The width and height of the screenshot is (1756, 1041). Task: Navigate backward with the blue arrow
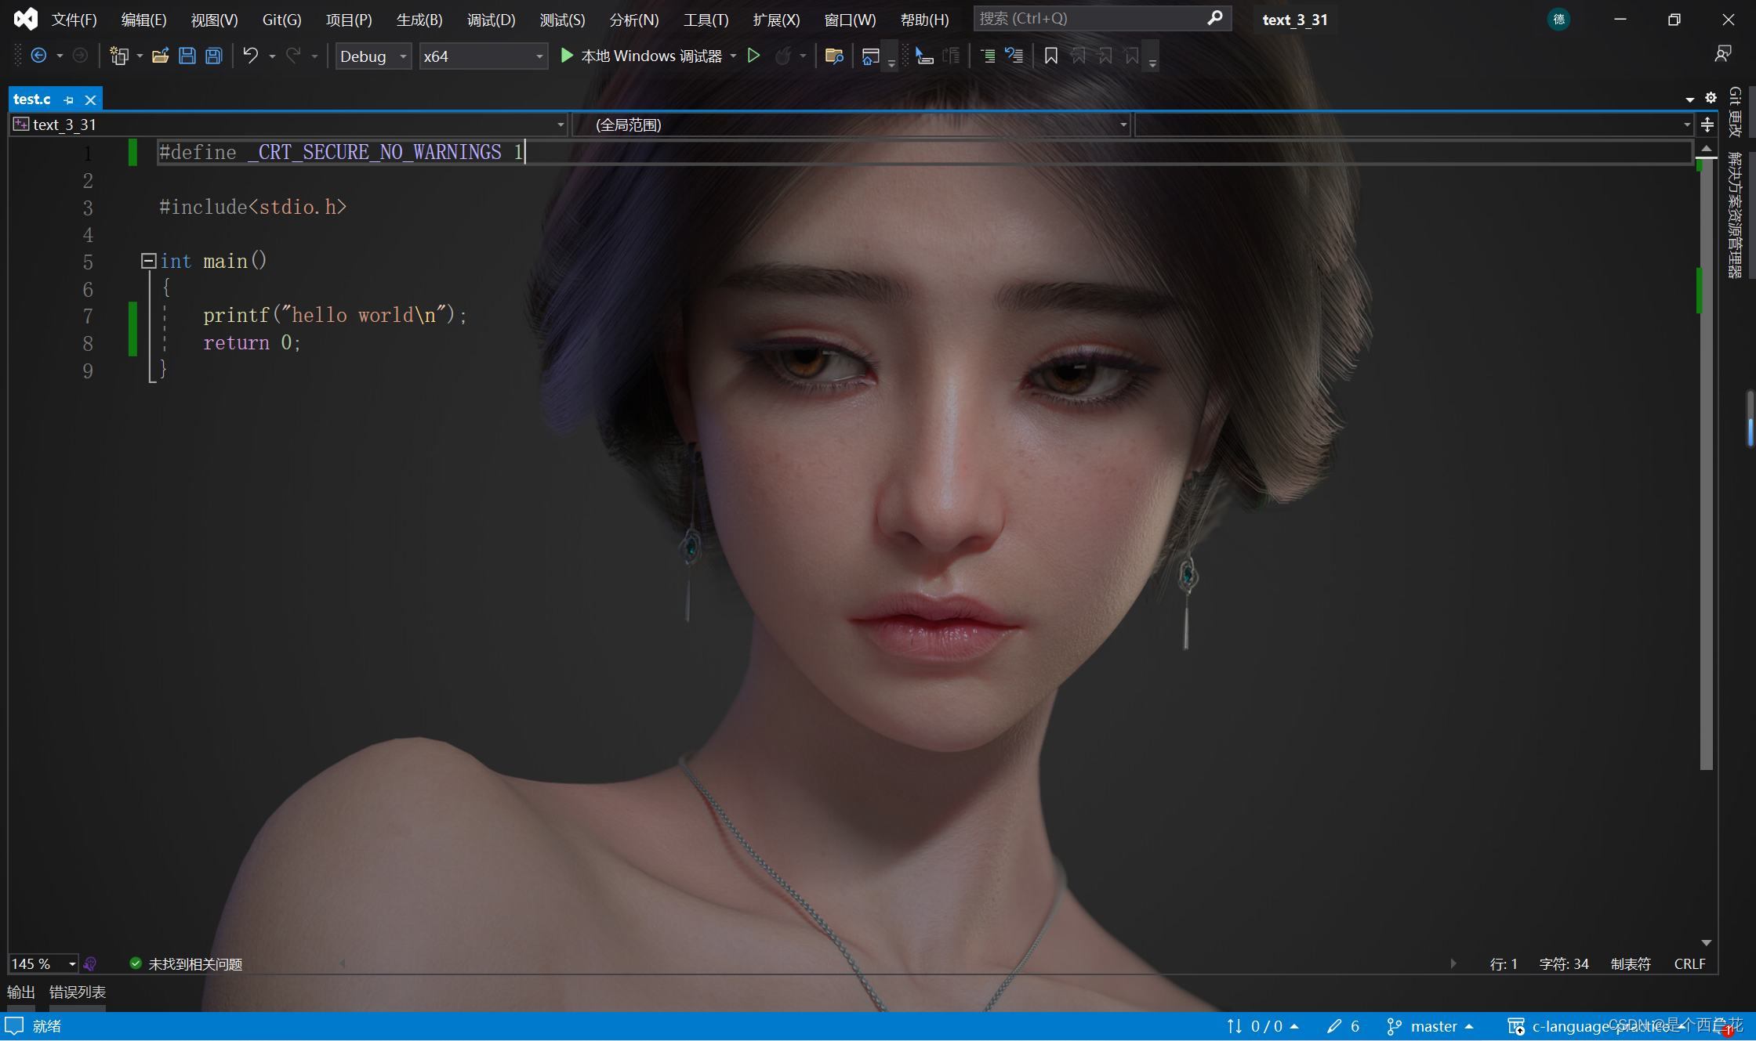(x=38, y=56)
